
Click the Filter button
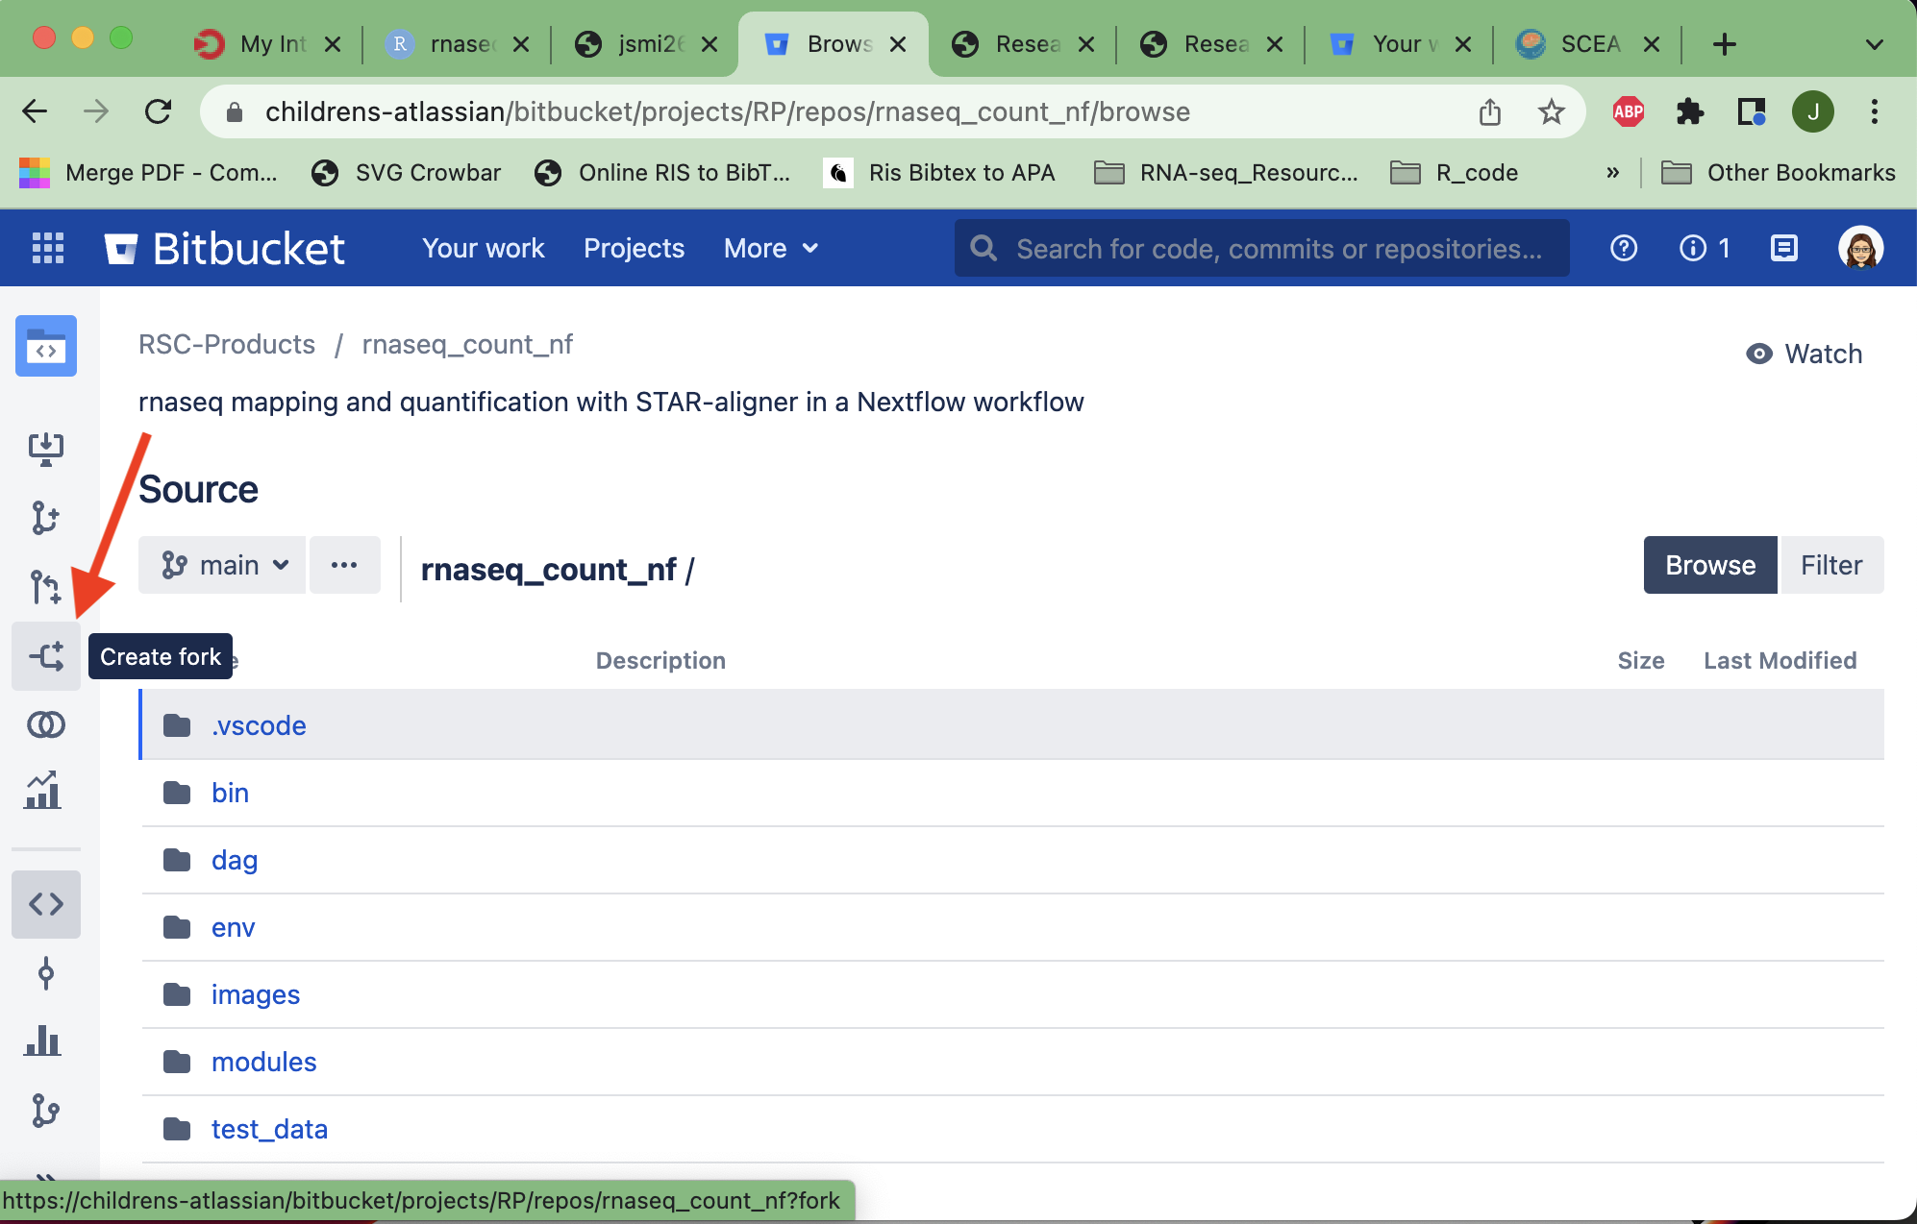1831,565
